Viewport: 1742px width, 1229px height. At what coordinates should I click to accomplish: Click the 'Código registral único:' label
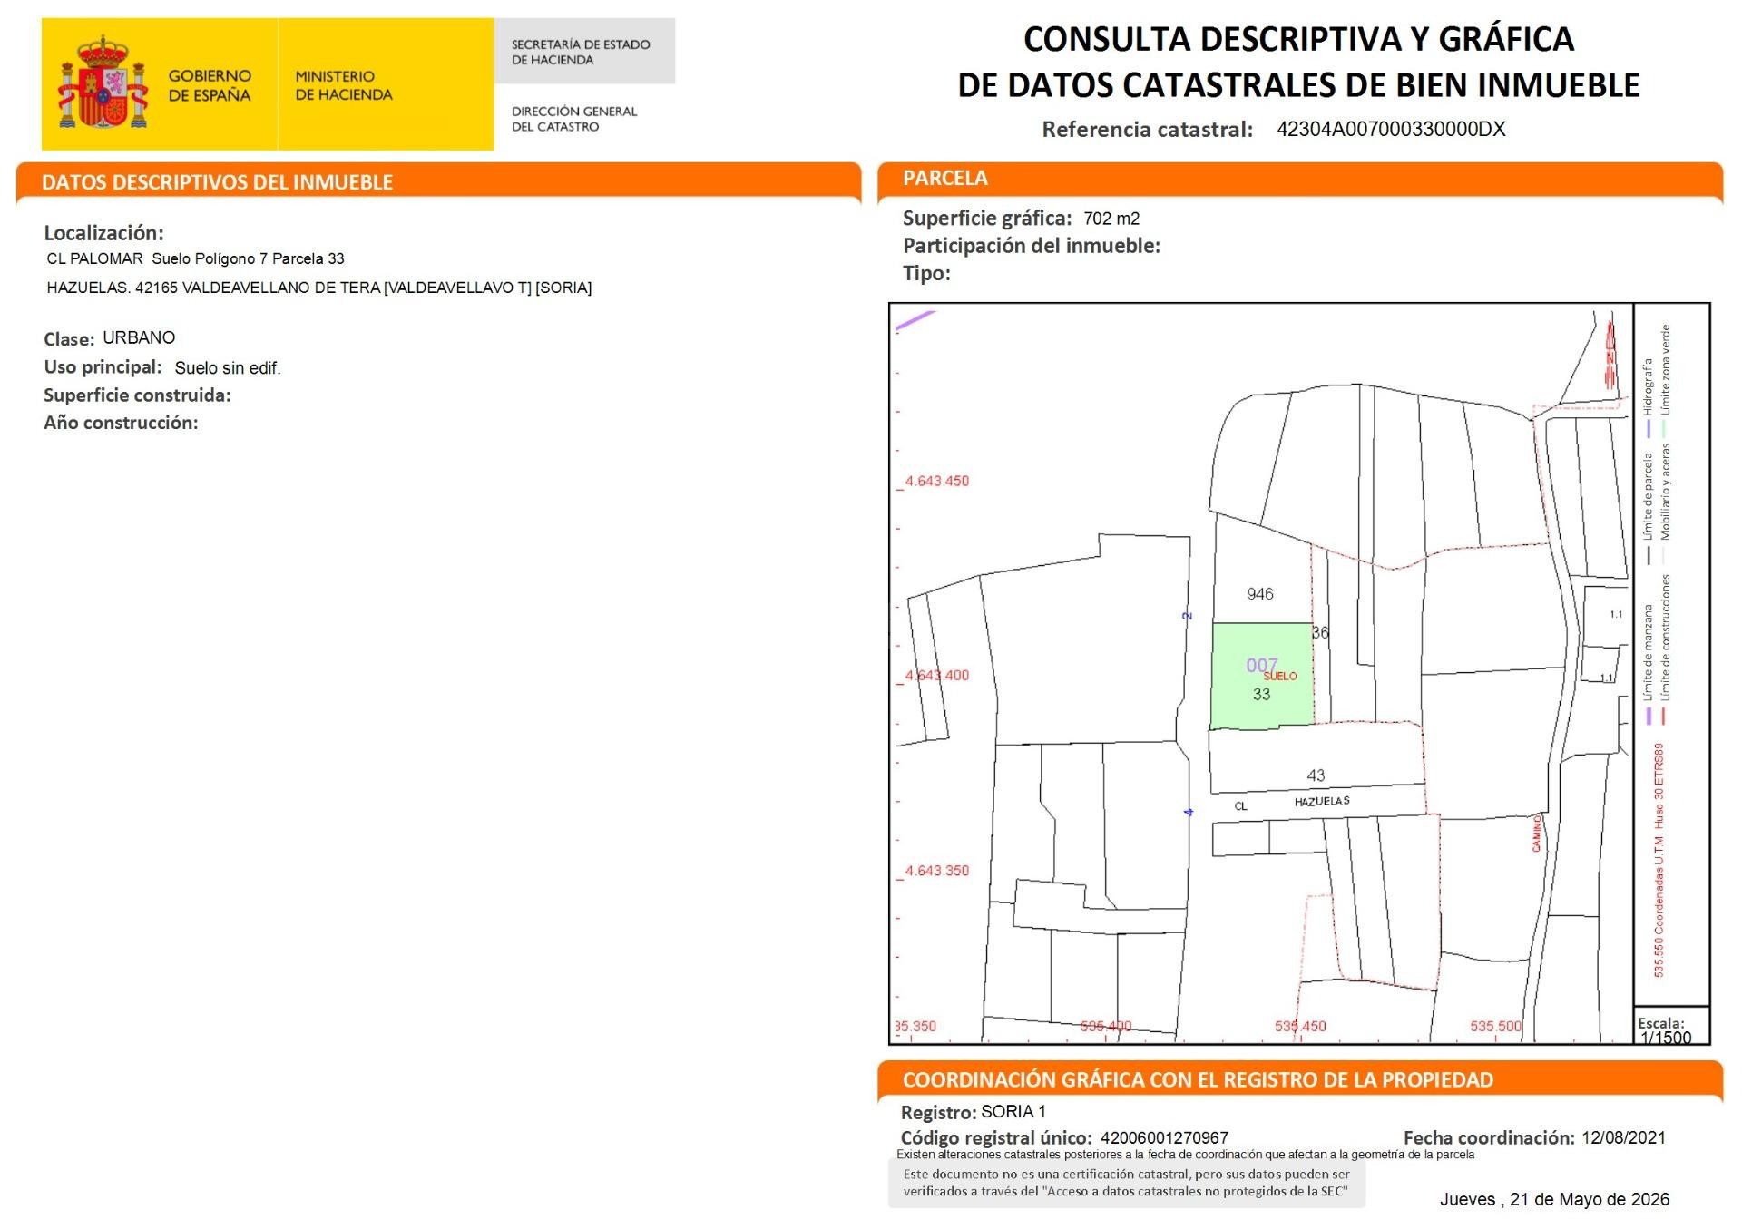[x=996, y=1138]
